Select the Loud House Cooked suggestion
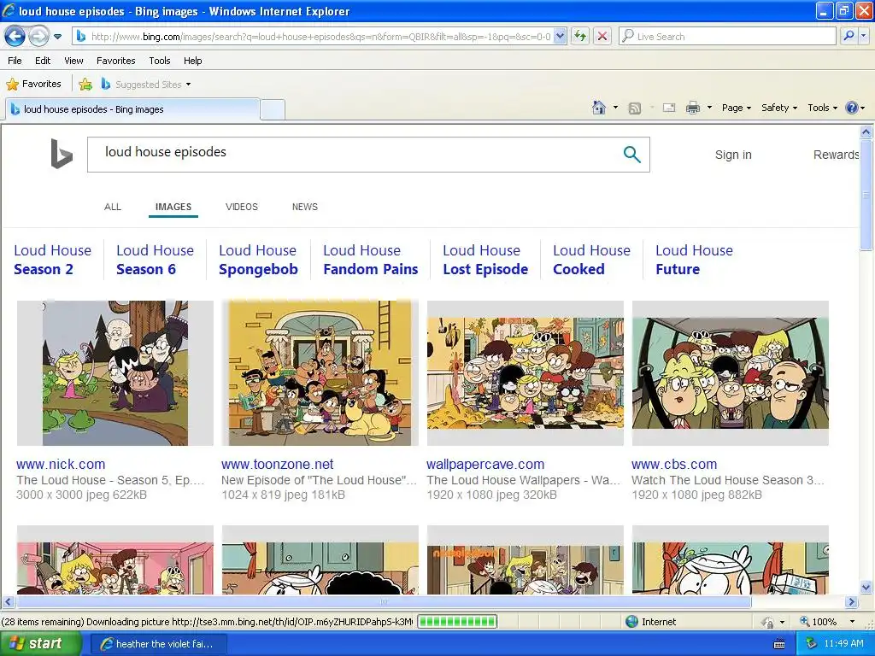This screenshot has height=656, width=875. pos(591,260)
